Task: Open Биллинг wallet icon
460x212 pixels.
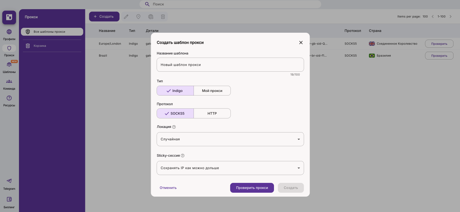Action: [x=9, y=199]
